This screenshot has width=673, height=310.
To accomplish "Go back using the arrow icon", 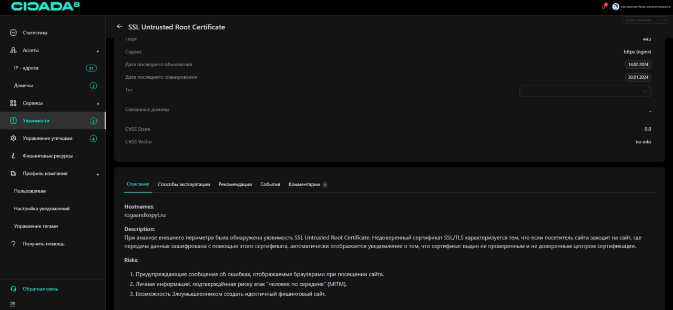I will [119, 26].
